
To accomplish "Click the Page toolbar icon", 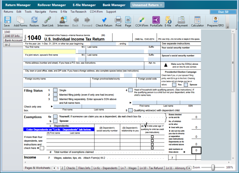I will [x=128, y=21].
